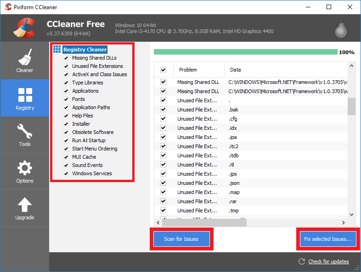Open the Check for updates link
The width and height of the screenshot is (361, 272).
(328, 261)
